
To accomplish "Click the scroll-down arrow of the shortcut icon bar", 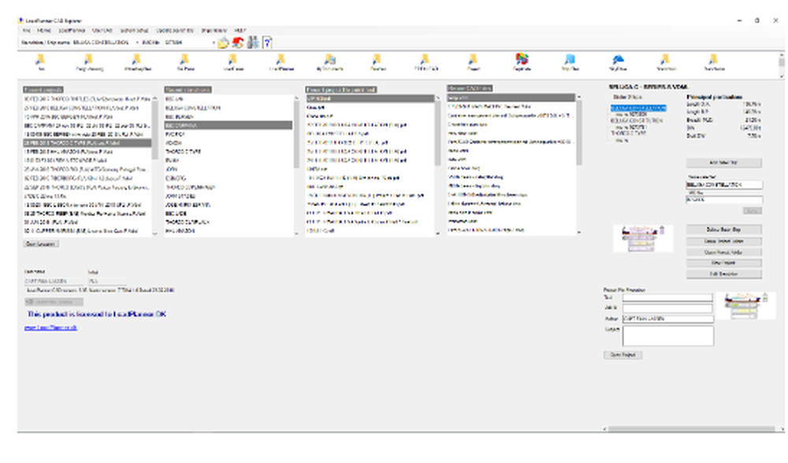I will pyautogui.click(x=782, y=76).
